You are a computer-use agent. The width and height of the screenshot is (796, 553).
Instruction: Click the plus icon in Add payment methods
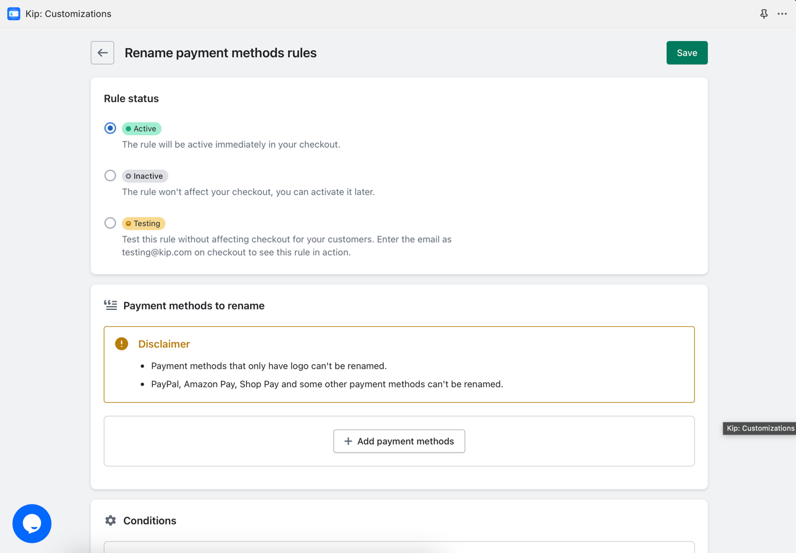(347, 441)
